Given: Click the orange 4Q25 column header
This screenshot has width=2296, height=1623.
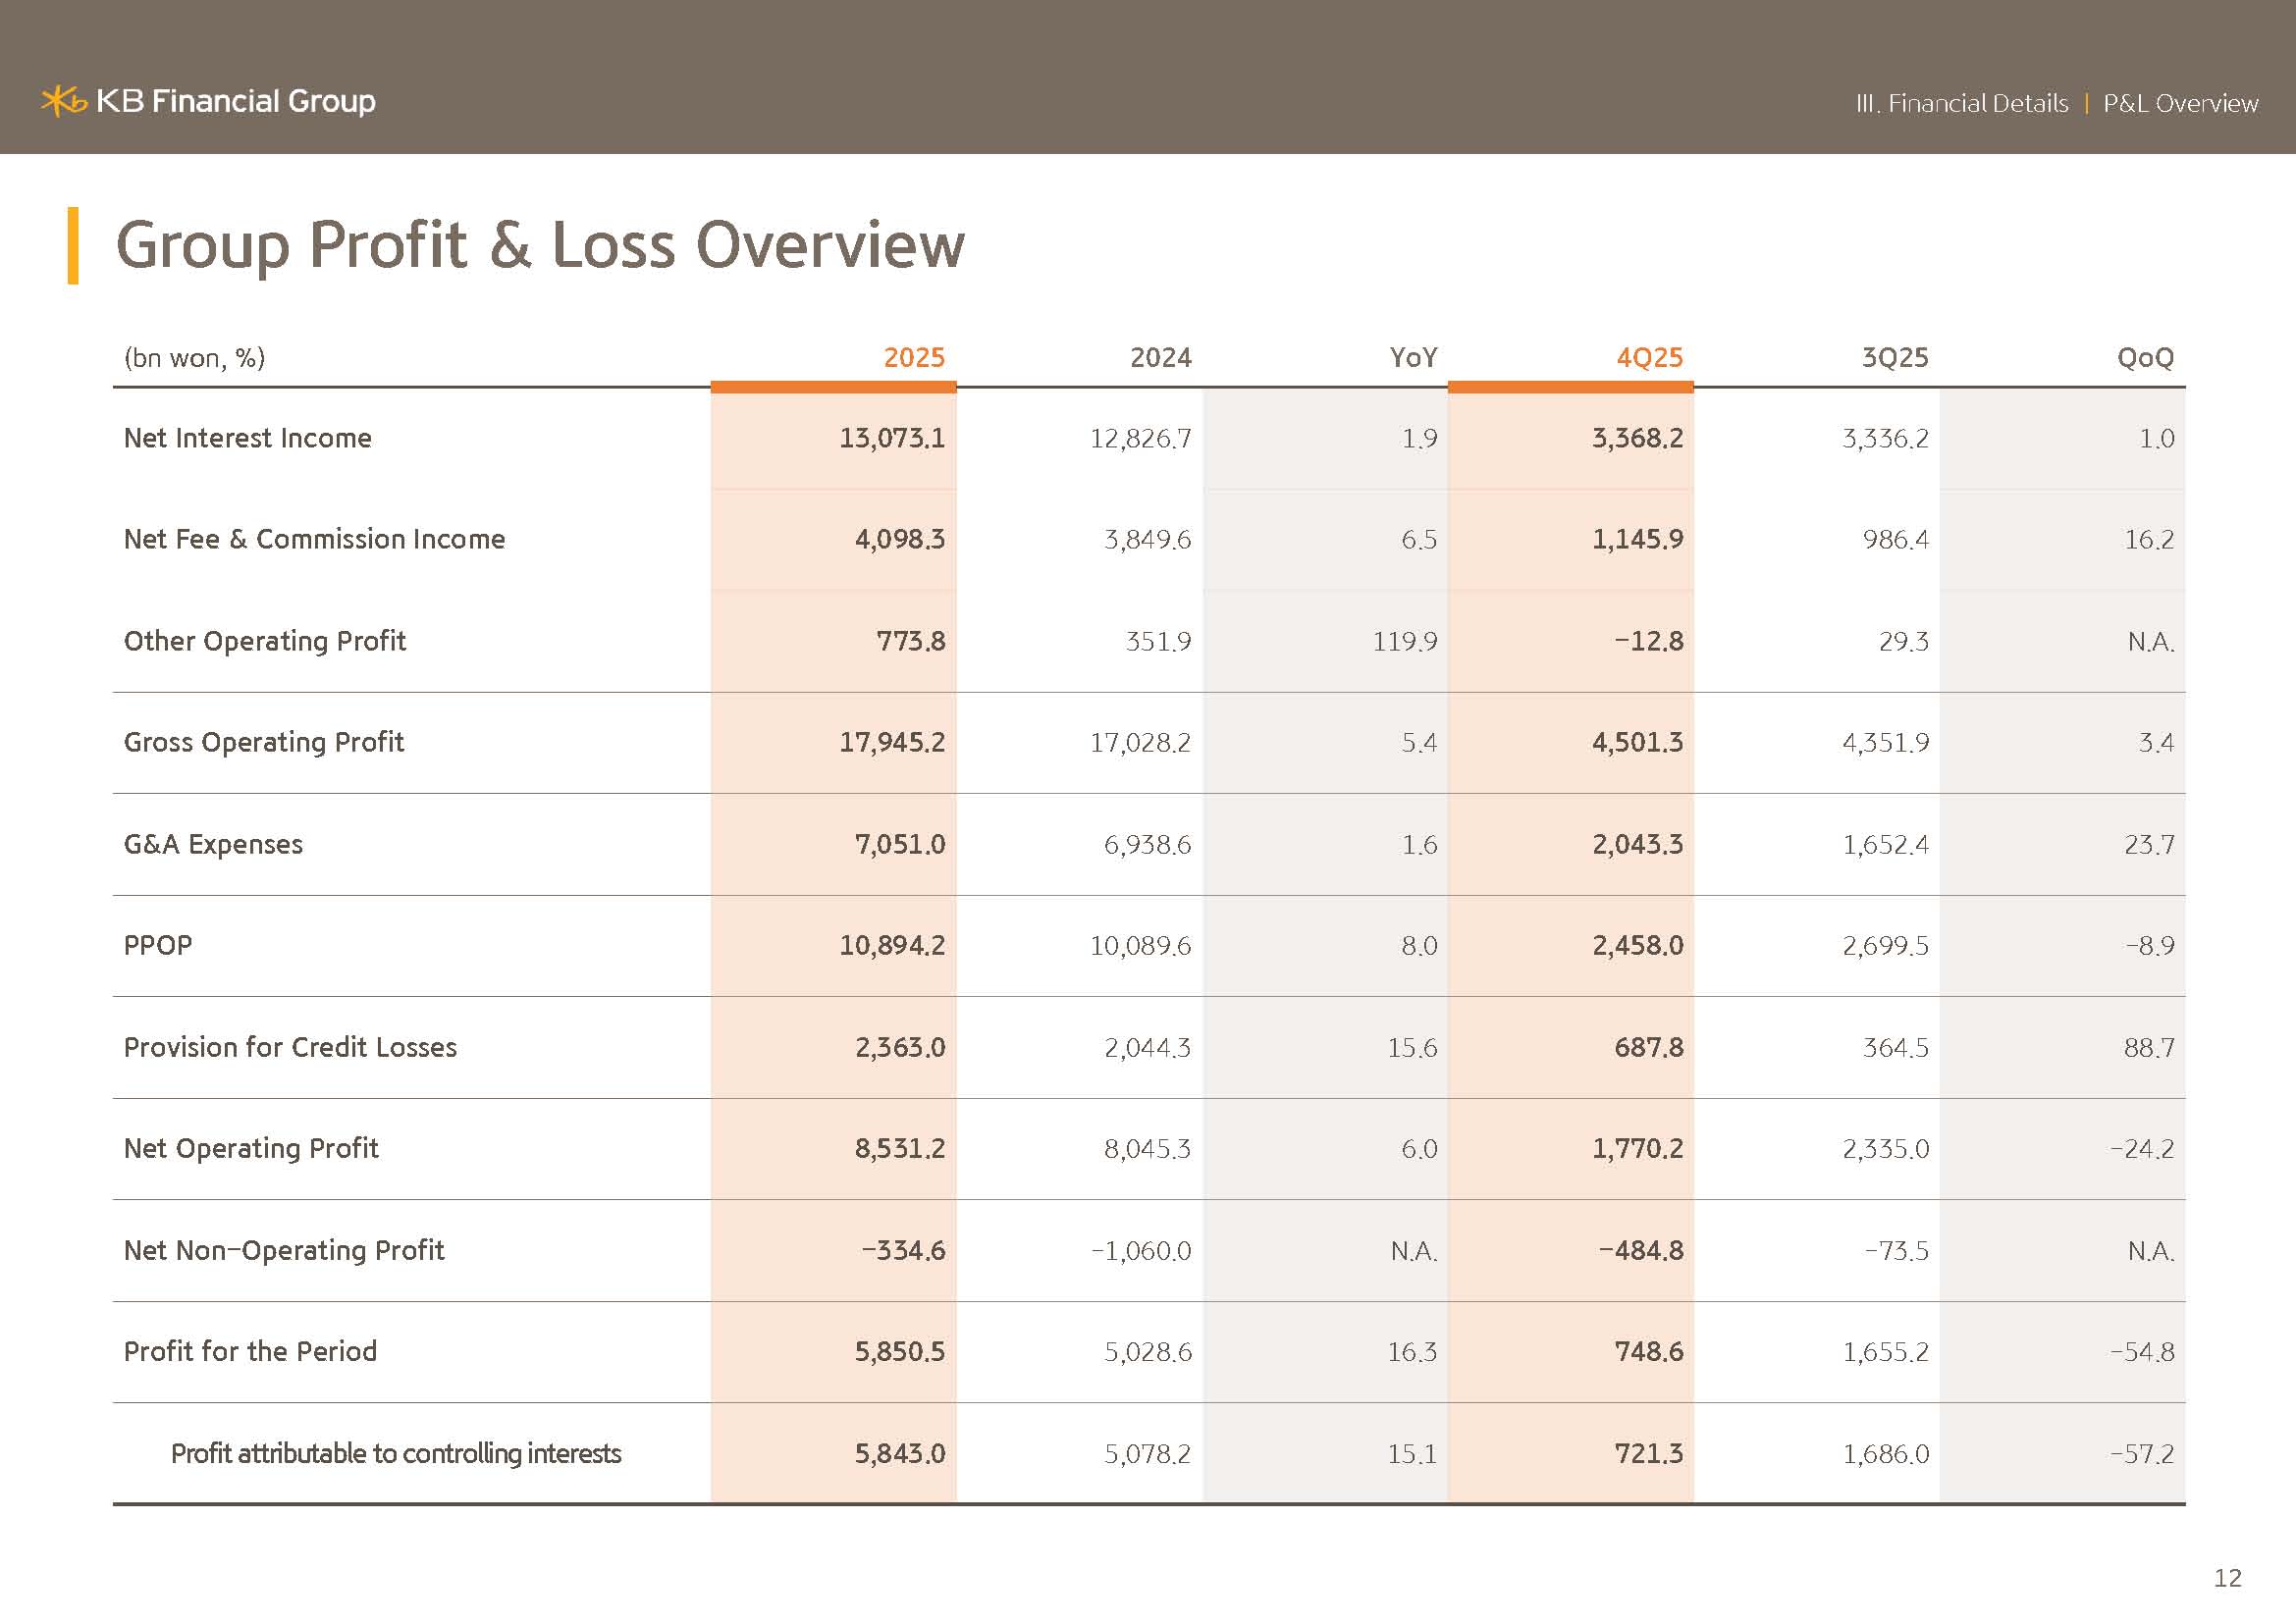Looking at the screenshot, I should (1649, 358).
